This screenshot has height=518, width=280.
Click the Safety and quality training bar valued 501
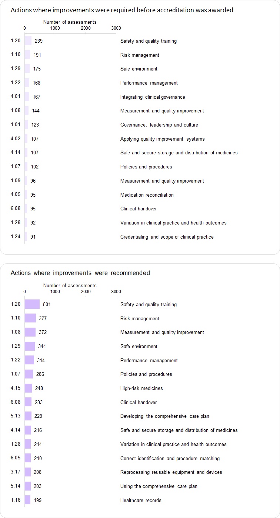click(x=32, y=304)
